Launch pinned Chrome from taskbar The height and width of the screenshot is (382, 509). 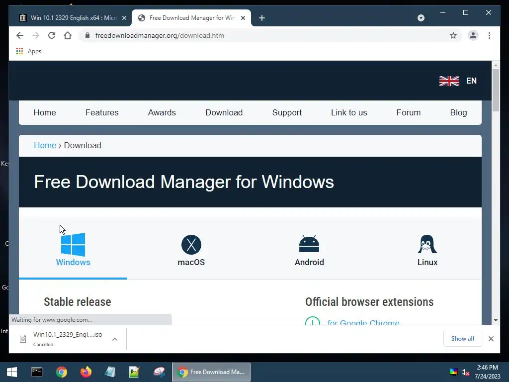(x=61, y=372)
